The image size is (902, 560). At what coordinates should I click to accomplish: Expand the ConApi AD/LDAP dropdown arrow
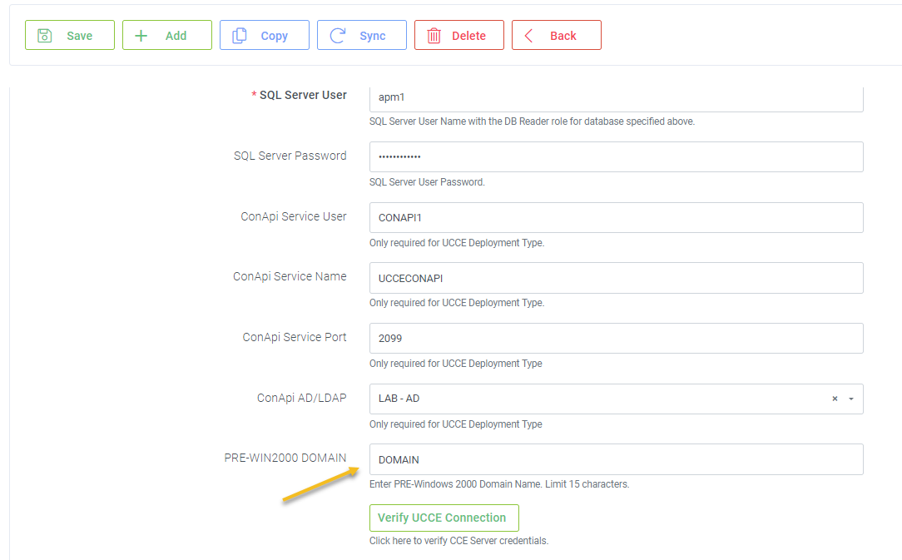(x=851, y=399)
